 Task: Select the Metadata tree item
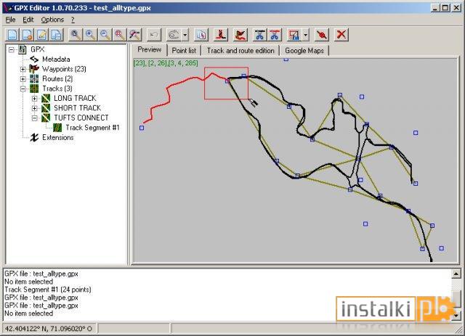[x=56, y=60]
